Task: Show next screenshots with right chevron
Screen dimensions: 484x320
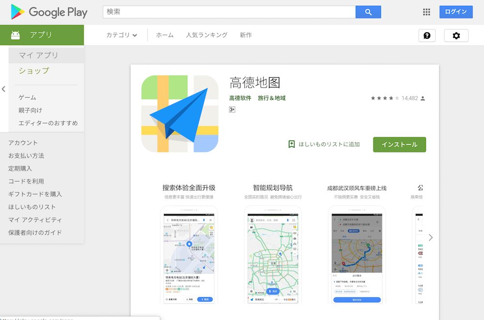Action: (x=430, y=237)
